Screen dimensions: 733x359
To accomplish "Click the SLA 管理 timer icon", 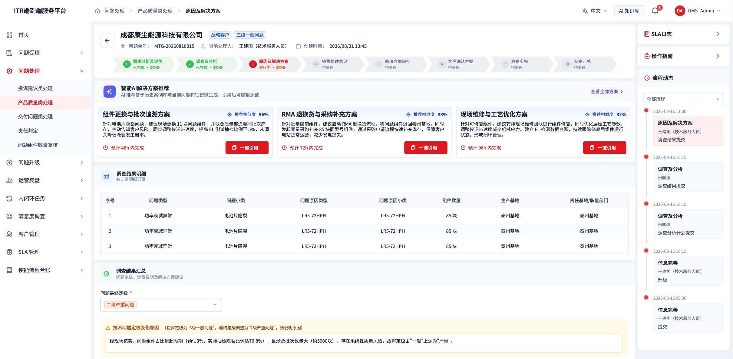I will point(9,252).
